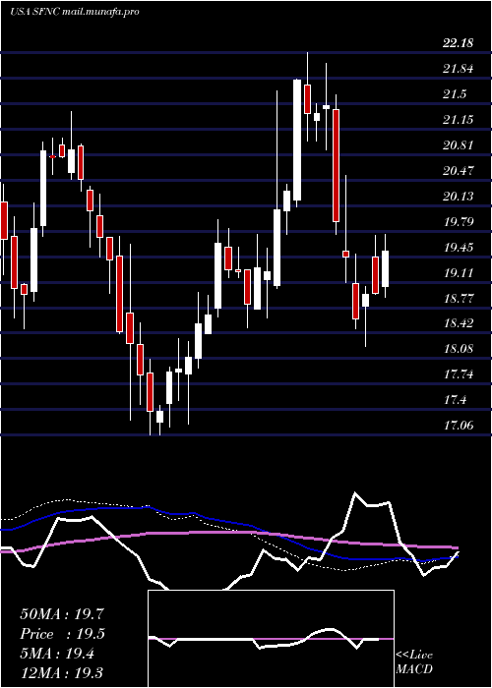The width and height of the screenshot is (492, 688).
Task: Click the 18.42 price level label
Action: 459,323
